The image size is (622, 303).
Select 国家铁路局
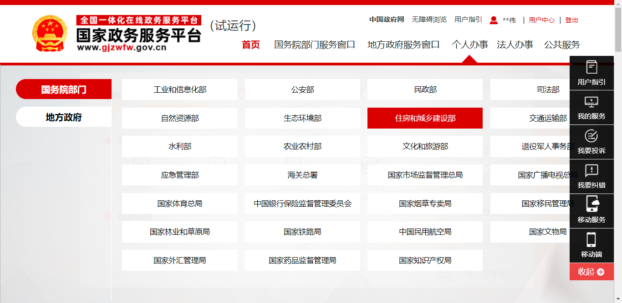tap(302, 232)
